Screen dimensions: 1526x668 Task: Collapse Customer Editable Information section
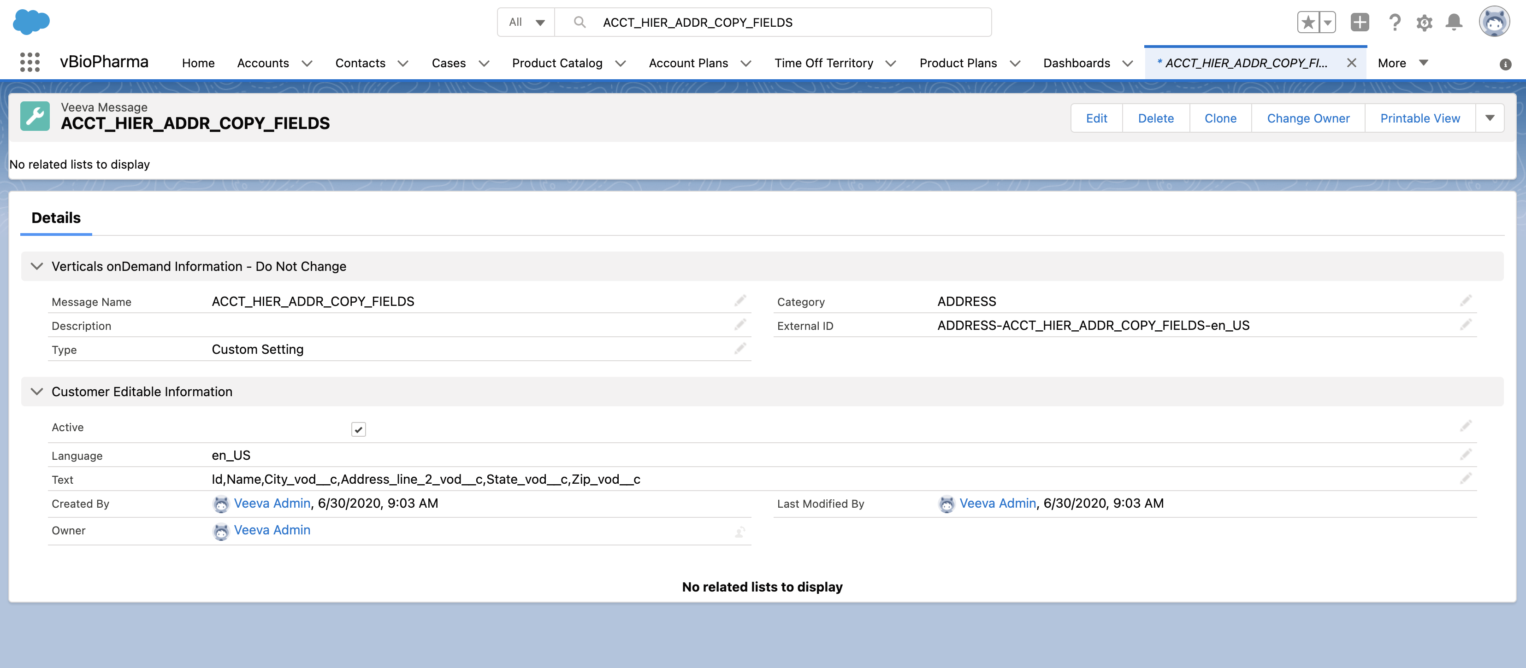coord(37,392)
